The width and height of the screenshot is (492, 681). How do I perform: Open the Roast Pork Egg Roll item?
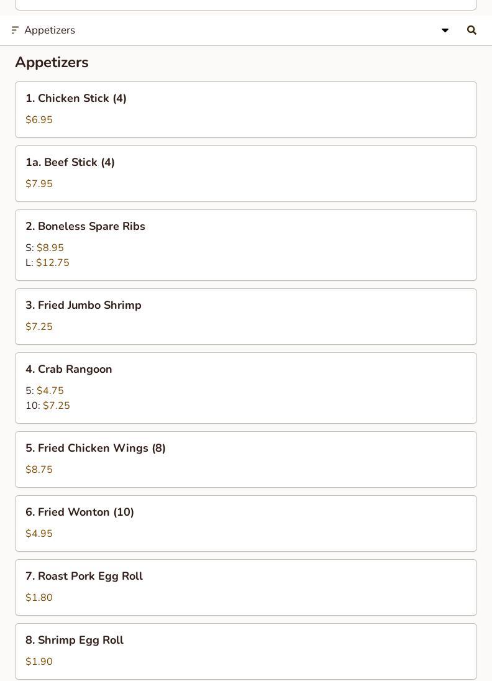[84, 576]
